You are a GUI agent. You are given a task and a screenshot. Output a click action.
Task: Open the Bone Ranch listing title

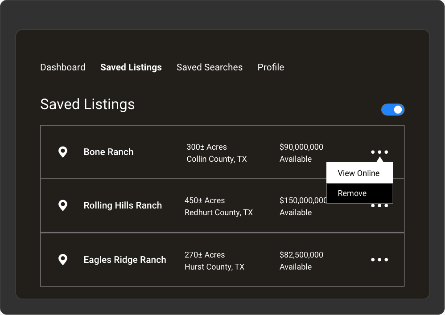(108, 152)
